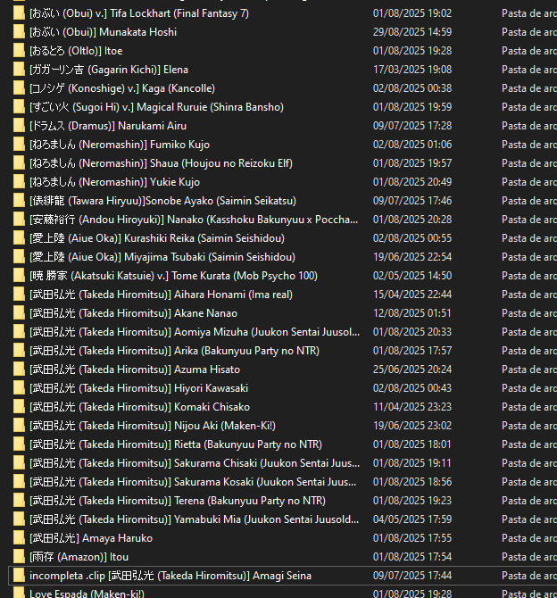Select folder name (Obui) Munakata Hoshi
Viewport: 557px width, 598px height.
tap(103, 32)
